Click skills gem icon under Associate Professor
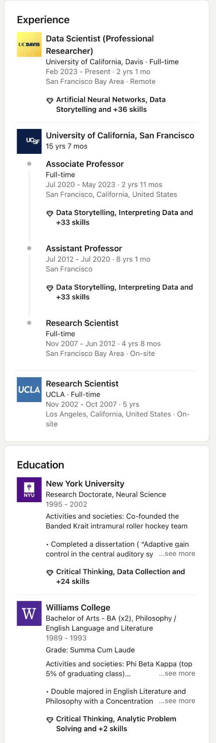 [50, 213]
